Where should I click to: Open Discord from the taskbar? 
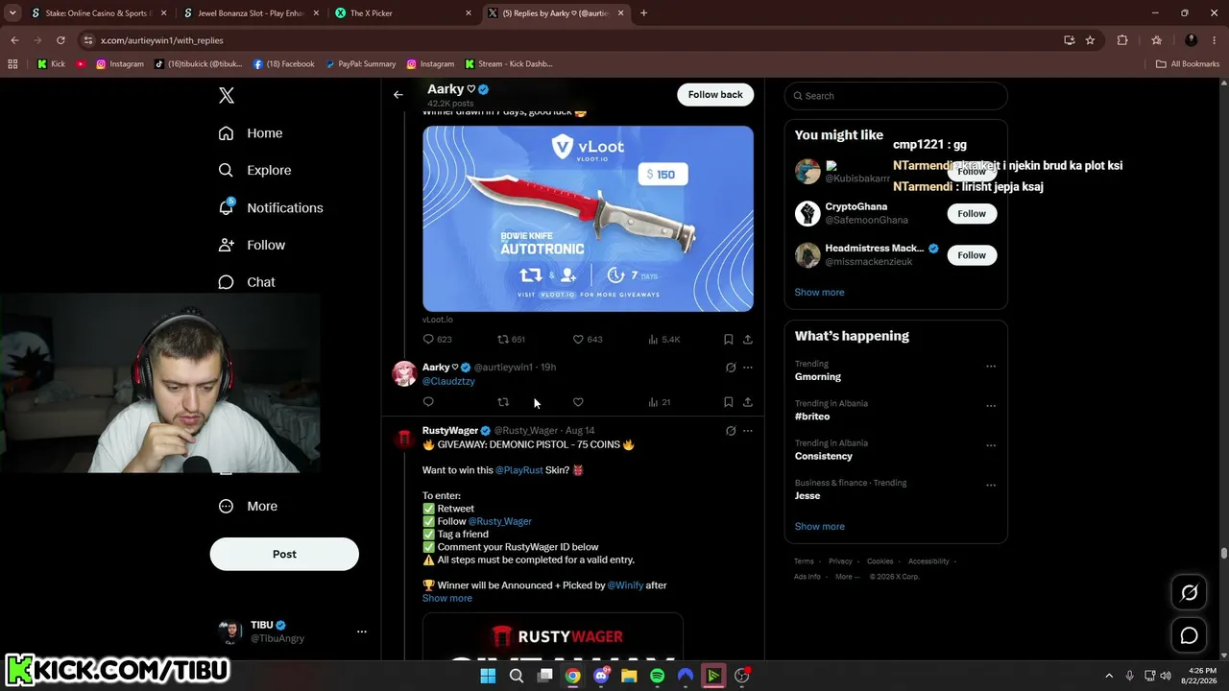(601, 676)
